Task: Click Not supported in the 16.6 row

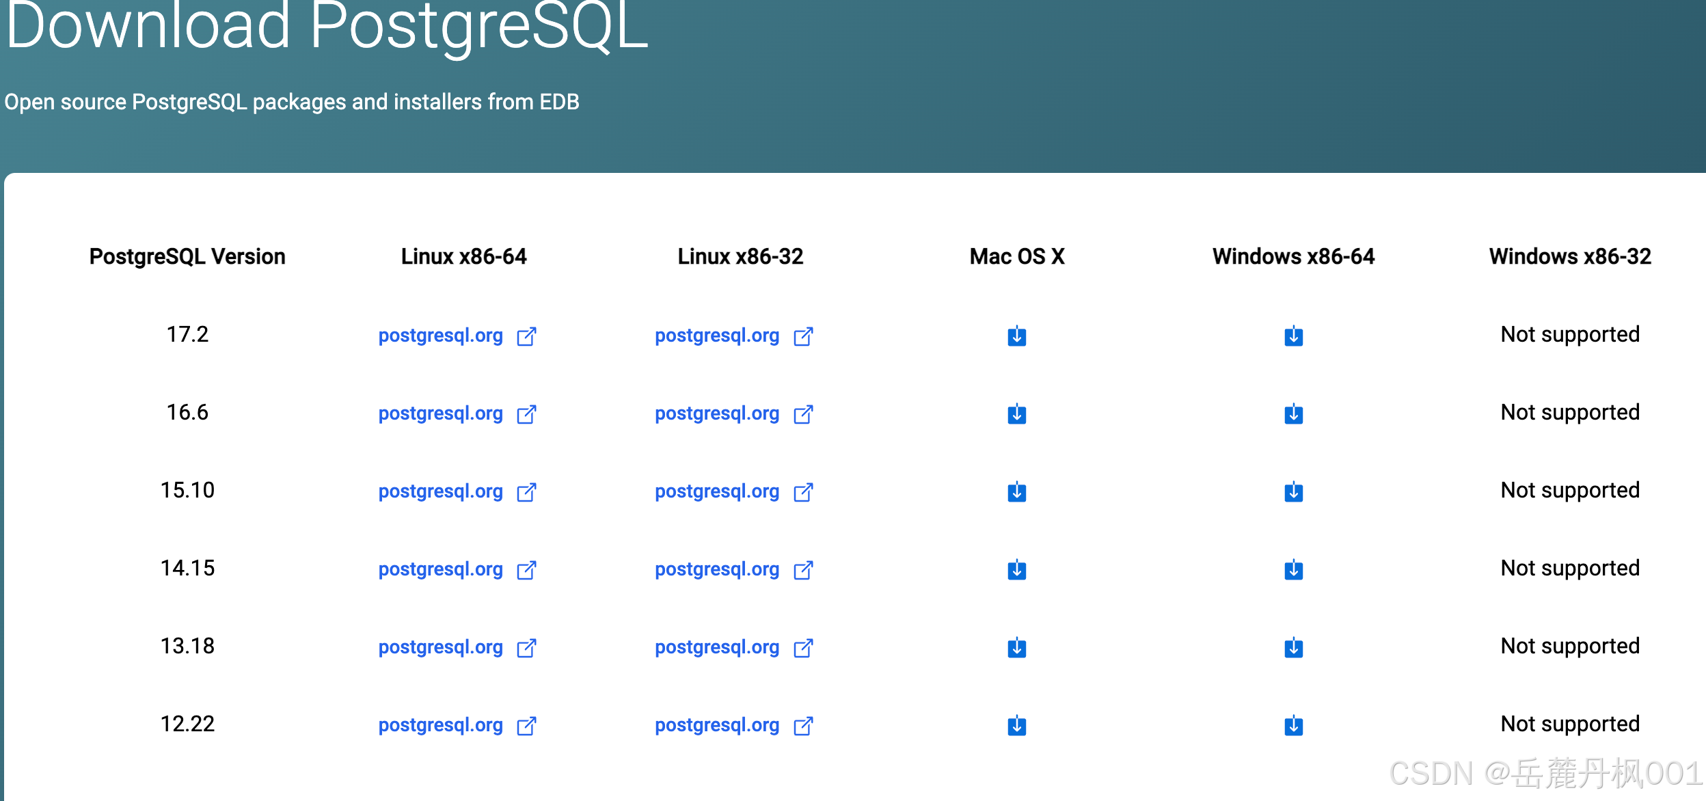Action: [1570, 412]
